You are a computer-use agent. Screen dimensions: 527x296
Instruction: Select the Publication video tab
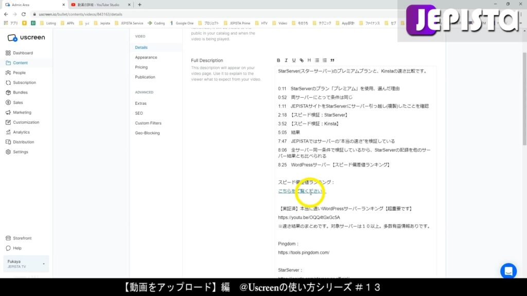[145, 77]
